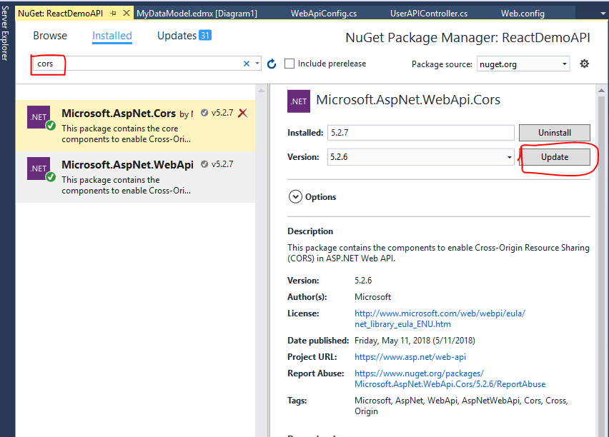Click the Update button

tap(555, 156)
